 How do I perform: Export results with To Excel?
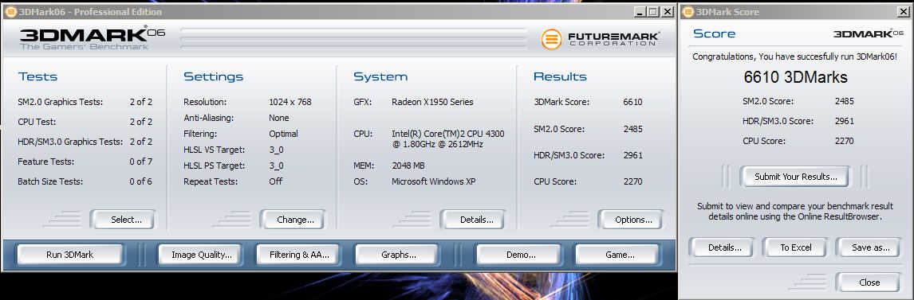coord(796,247)
